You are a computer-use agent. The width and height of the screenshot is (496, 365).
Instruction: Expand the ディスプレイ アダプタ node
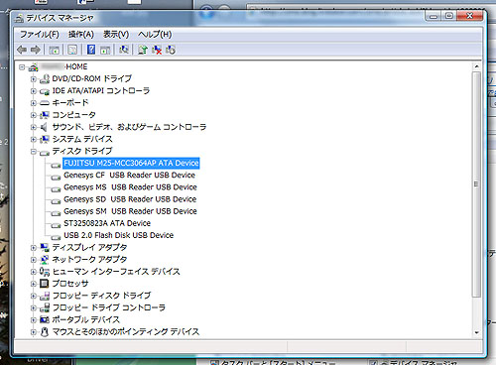[34, 248]
